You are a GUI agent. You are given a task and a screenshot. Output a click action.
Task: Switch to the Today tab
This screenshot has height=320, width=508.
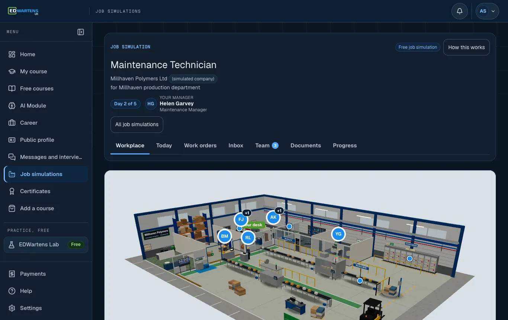164,145
